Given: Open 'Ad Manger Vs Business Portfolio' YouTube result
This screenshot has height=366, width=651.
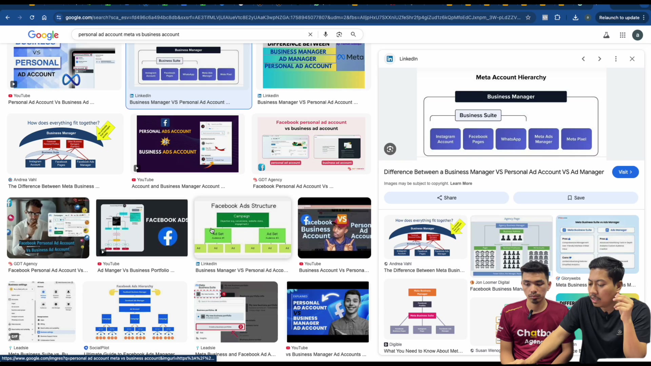Looking at the screenshot, I should [142, 228].
